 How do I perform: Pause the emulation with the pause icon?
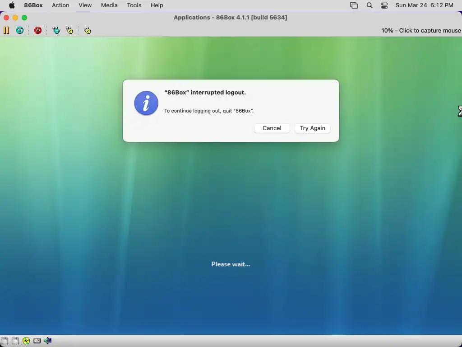[x=6, y=30]
